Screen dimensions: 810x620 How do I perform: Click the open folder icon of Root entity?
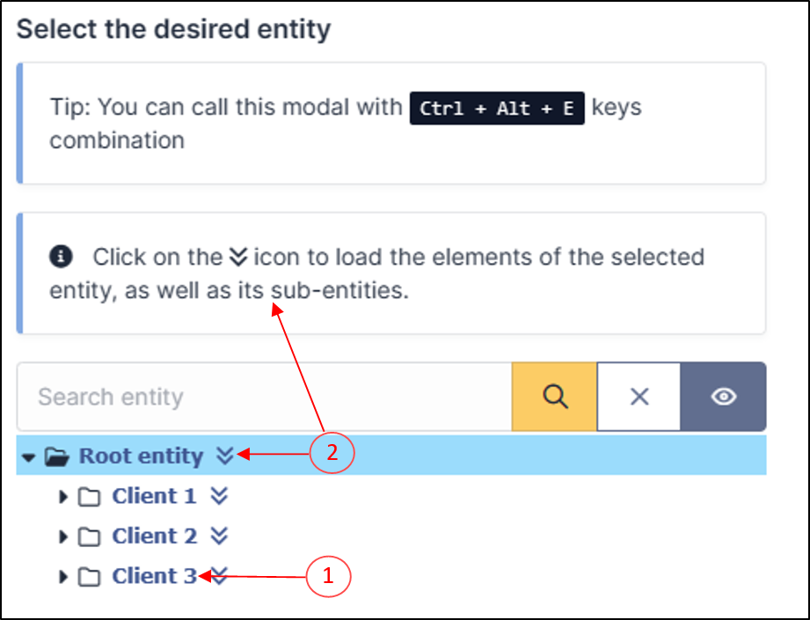(57, 456)
